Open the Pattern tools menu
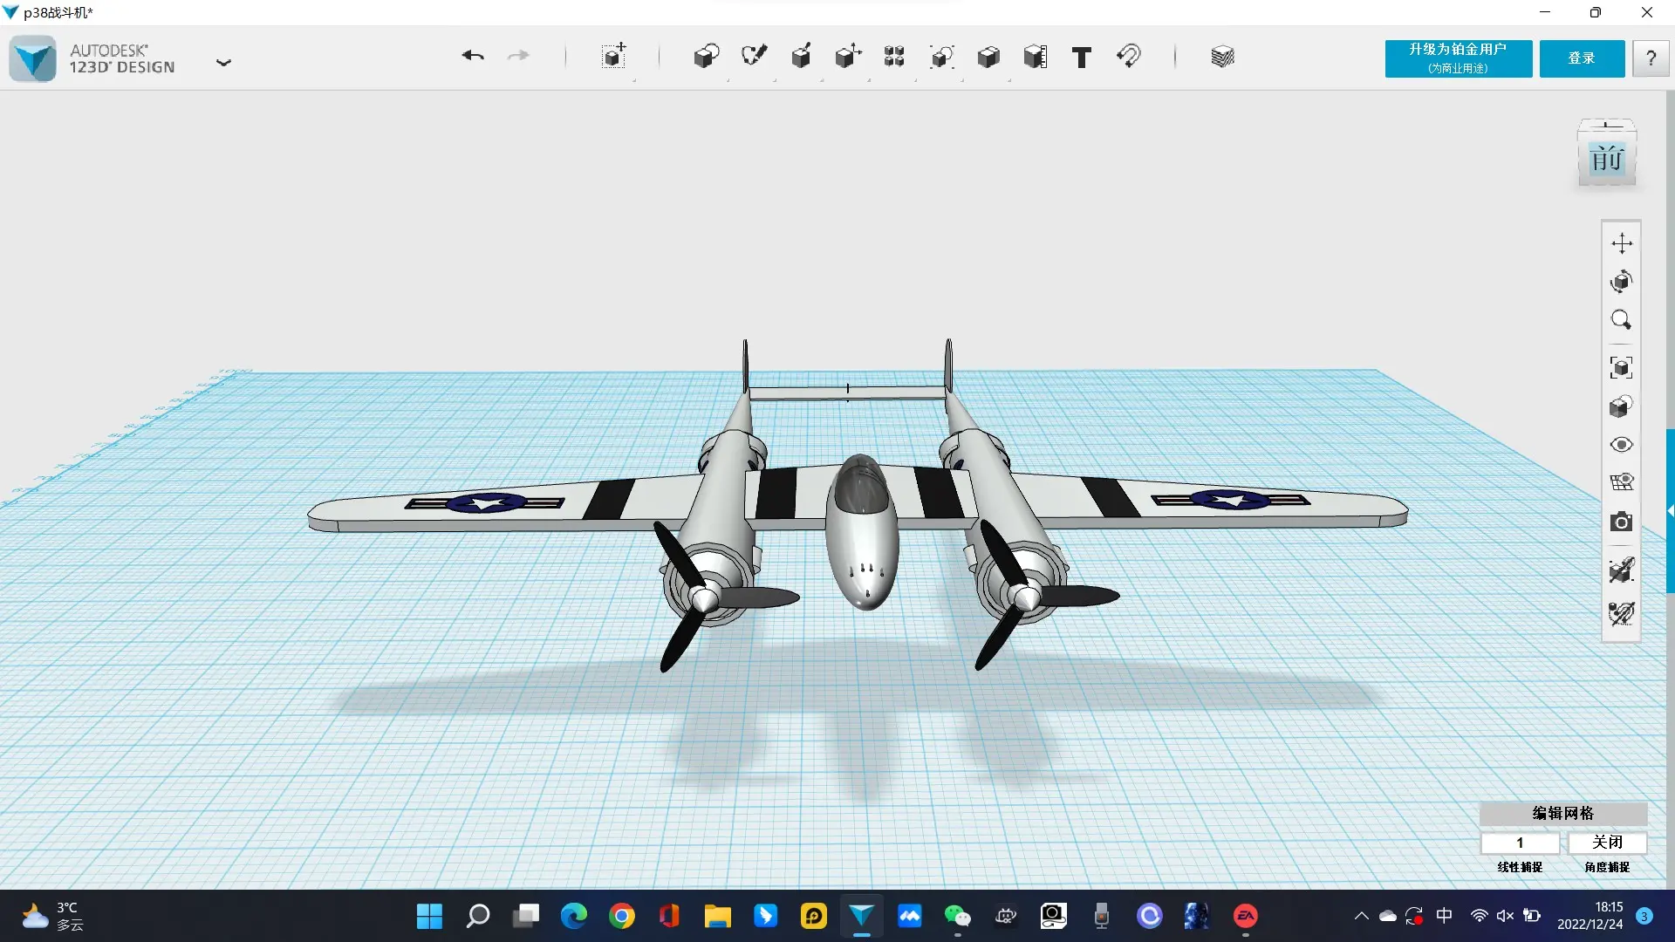This screenshot has width=1675, height=942. click(x=894, y=57)
